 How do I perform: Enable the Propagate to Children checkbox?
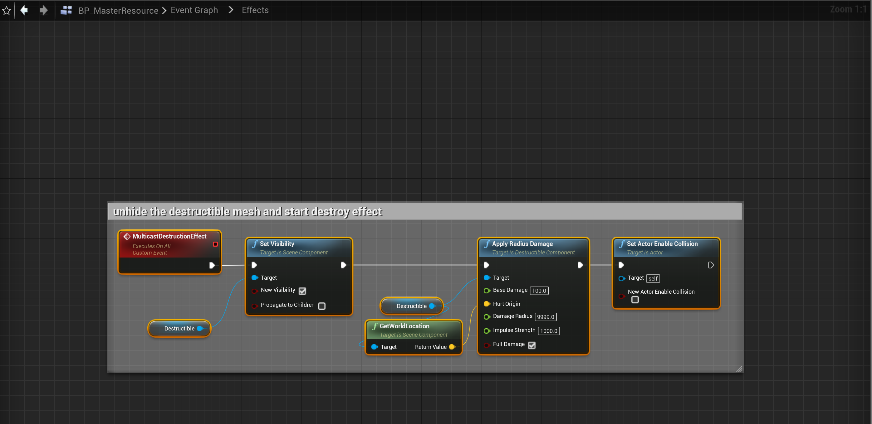click(x=322, y=306)
